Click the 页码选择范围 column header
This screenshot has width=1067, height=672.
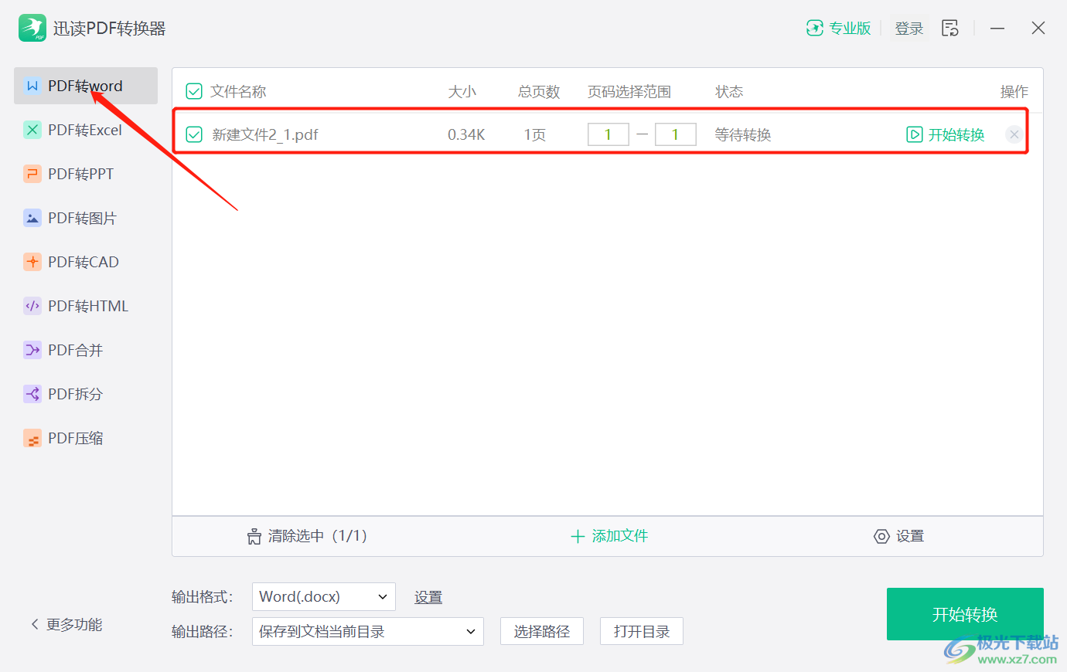(x=629, y=92)
